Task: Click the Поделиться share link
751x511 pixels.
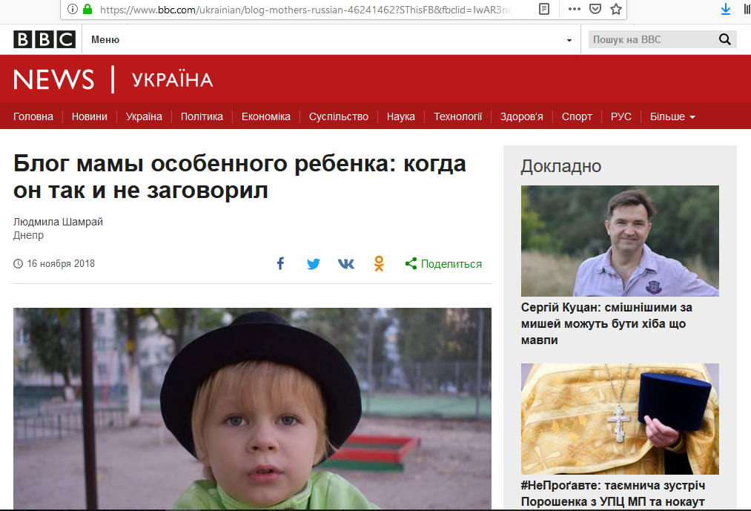Action: pos(443,263)
